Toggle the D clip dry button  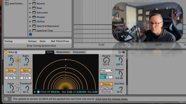click(18, 86)
